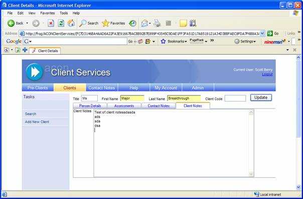Open Favorites star toolbar button
Viewport: 303px width, 199px height.
point(113,23)
